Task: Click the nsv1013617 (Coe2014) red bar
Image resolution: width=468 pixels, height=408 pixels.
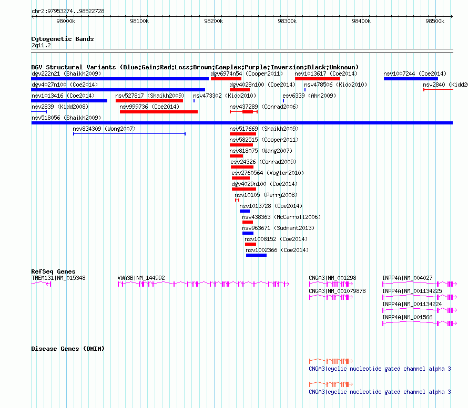Action: tap(318, 79)
